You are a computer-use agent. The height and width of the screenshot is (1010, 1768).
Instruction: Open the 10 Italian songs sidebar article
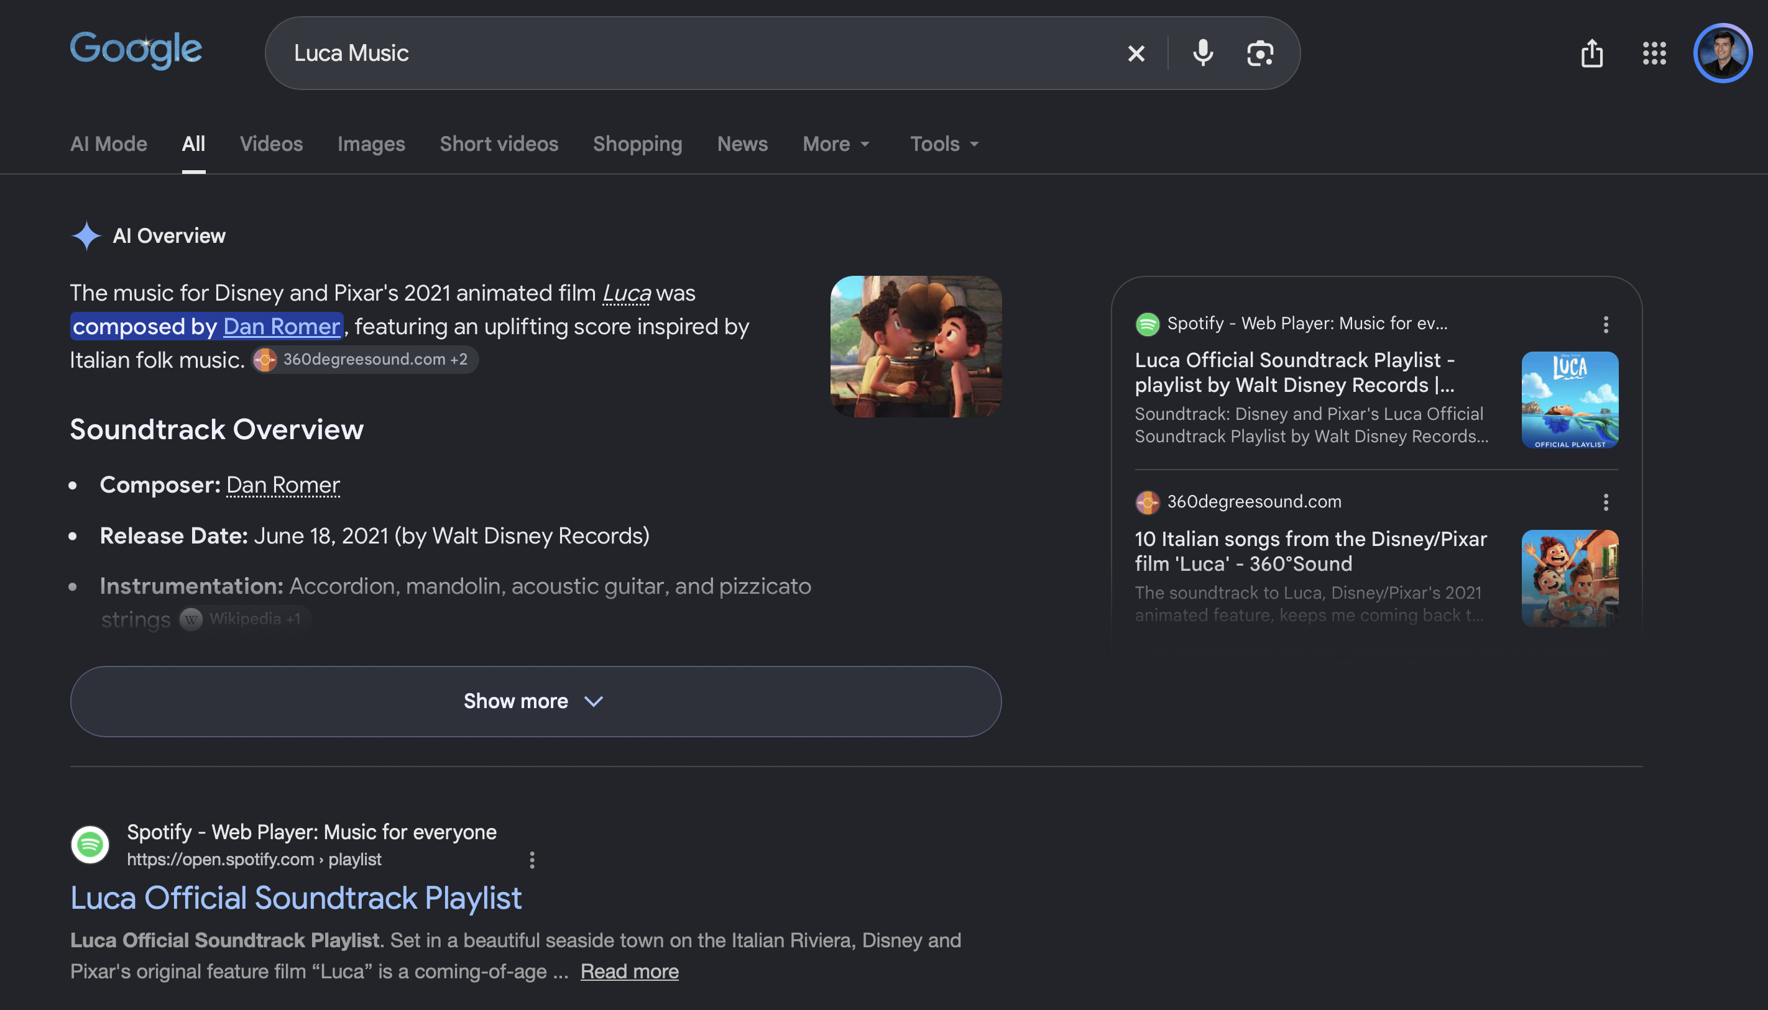tap(1311, 552)
